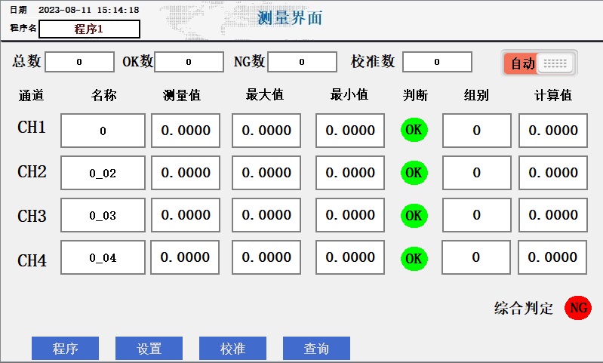Open the 查询 query button
603x363 pixels.
point(316,349)
